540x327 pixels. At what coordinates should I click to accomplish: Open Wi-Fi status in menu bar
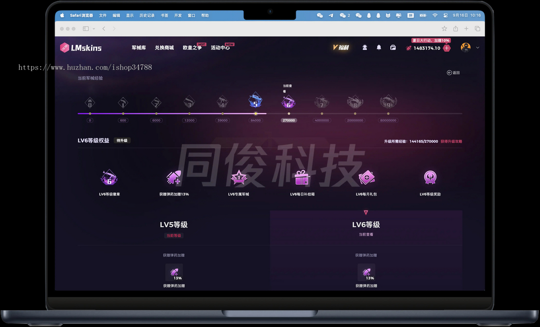click(x=435, y=15)
